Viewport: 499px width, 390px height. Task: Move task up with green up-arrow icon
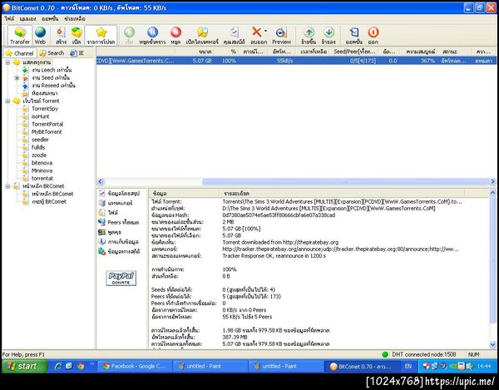point(309,35)
